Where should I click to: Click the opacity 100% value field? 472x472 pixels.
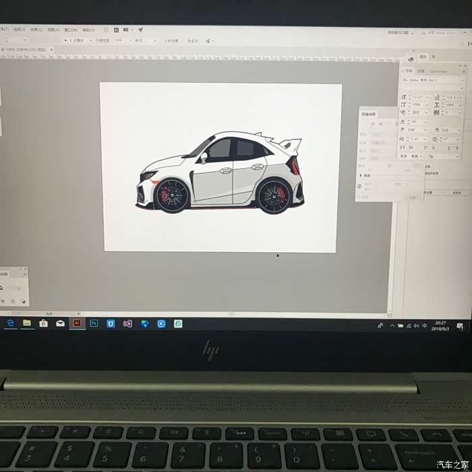(118, 40)
